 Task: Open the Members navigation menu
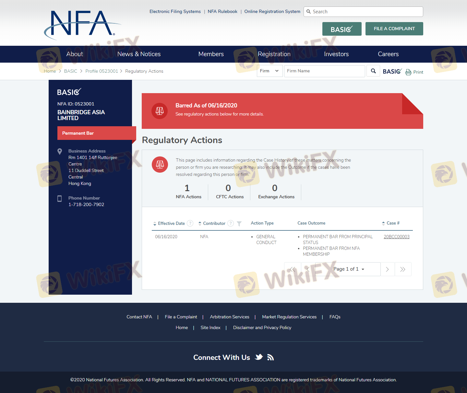[211, 54]
